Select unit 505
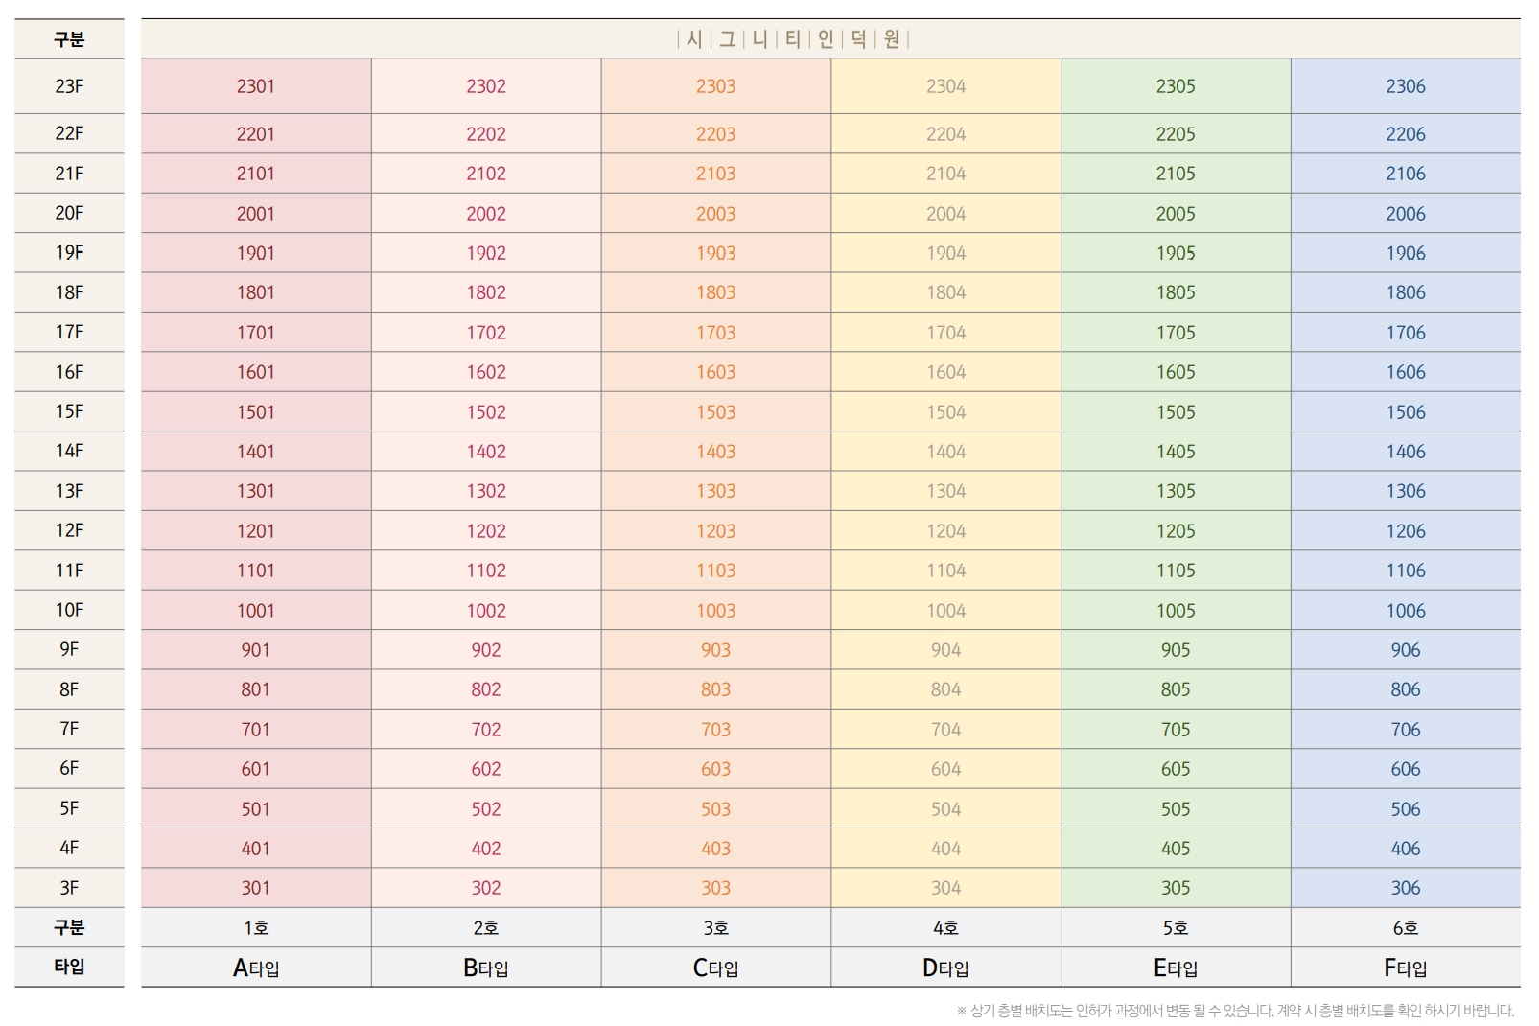Image resolution: width=1539 pixels, height=1026 pixels. 1176,809
